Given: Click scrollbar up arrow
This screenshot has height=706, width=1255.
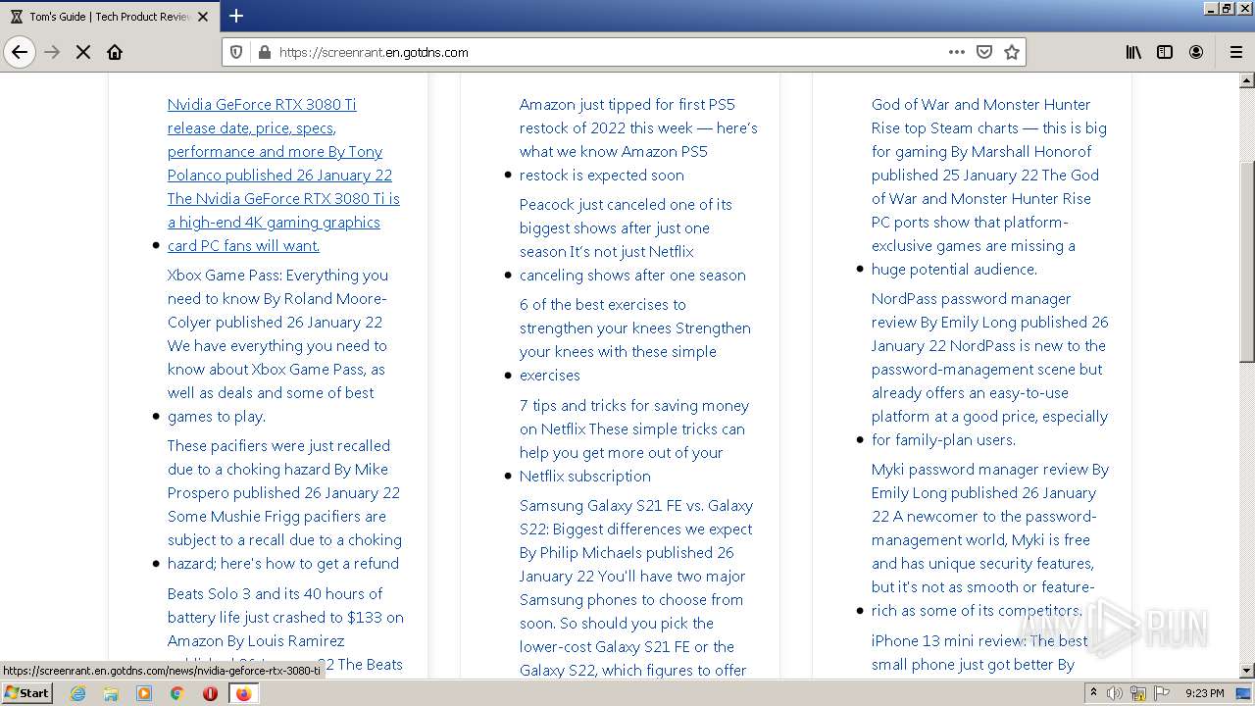Looking at the screenshot, I should (1247, 81).
